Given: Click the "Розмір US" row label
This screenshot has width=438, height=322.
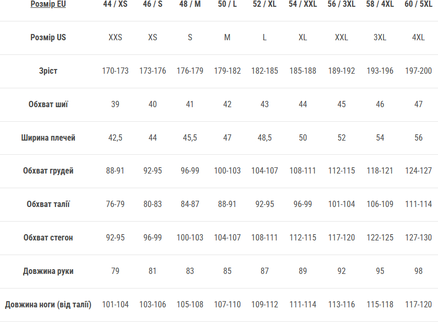Looking at the screenshot, I should point(48,38).
